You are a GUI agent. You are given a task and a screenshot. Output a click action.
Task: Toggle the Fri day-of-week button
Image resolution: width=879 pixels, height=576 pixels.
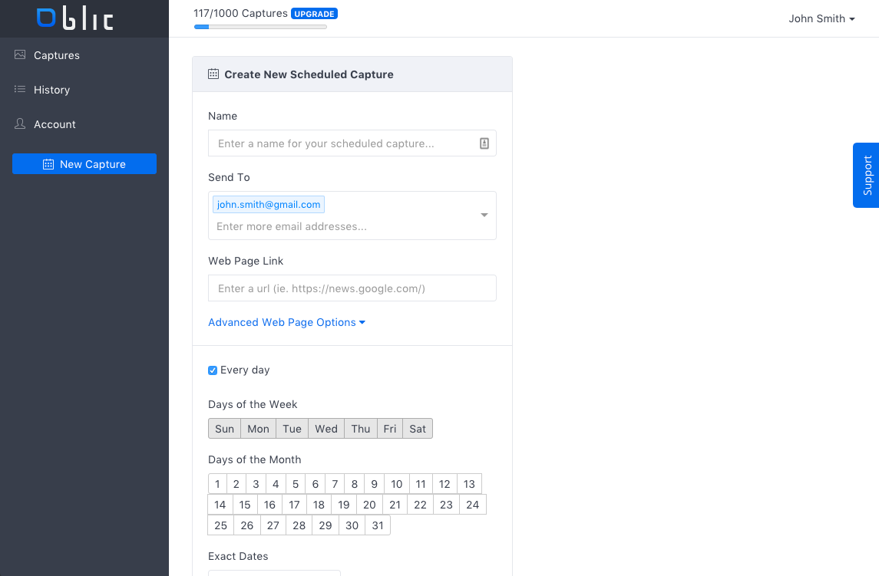coord(390,429)
